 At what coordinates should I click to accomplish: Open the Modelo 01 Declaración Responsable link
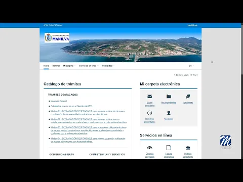point(88,113)
